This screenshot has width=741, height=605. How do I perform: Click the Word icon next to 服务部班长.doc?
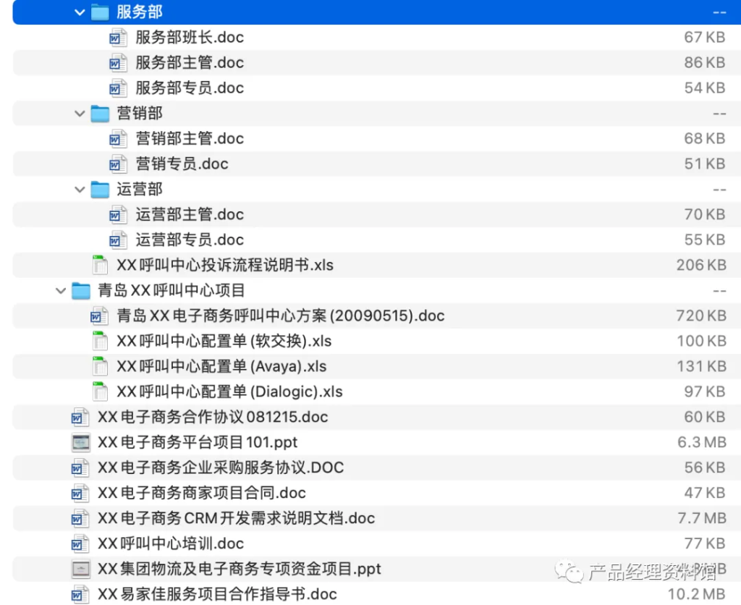click(117, 37)
